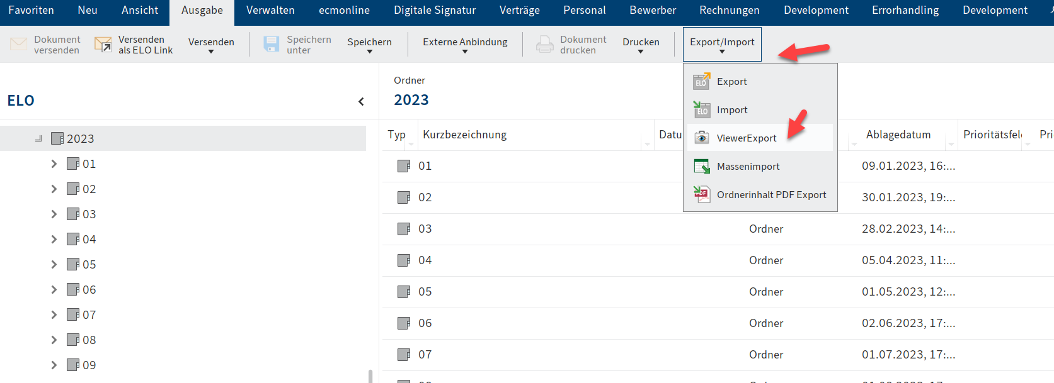Viewport: 1054px width, 383px height.
Task: Choose ViewerExport from the menu
Action: click(747, 138)
